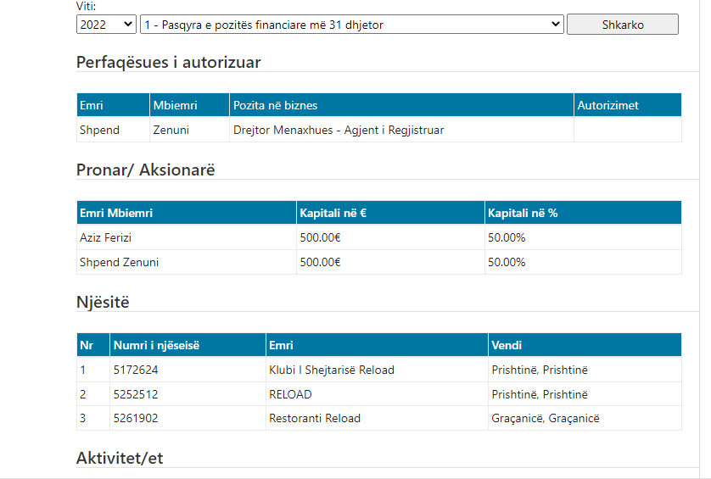Select the Aziz Ferizi owner row
This screenshot has height=479, width=711.
379,237
